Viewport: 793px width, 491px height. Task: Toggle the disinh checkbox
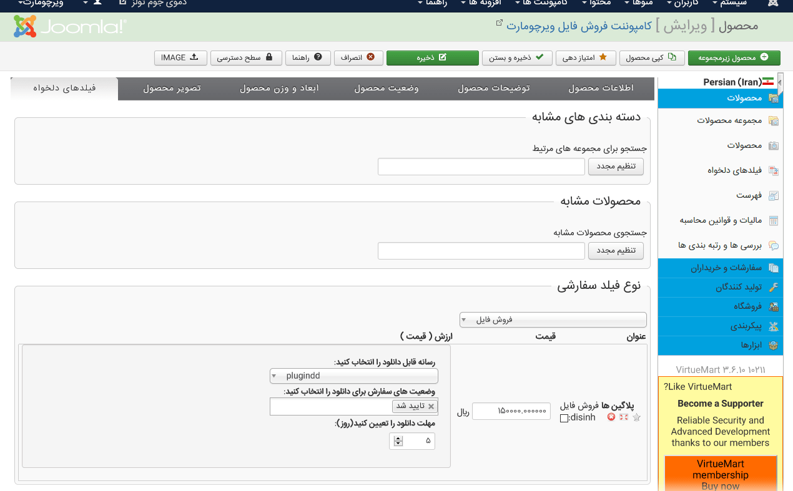564,418
